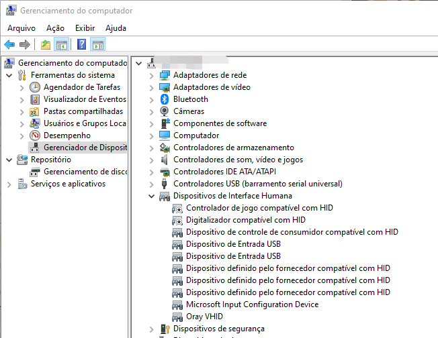This screenshot has height=338, width=438.
Task: Open the Ação menu
Action: (55, 28)
